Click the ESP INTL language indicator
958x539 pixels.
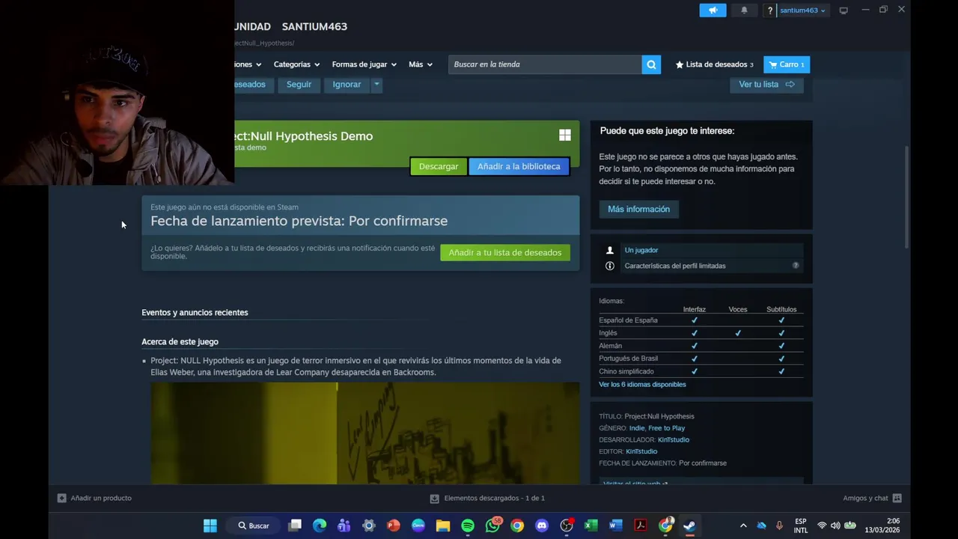click(801, 526)
